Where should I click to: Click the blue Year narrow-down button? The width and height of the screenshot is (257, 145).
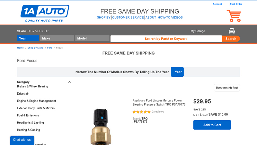tap(177, 72)
